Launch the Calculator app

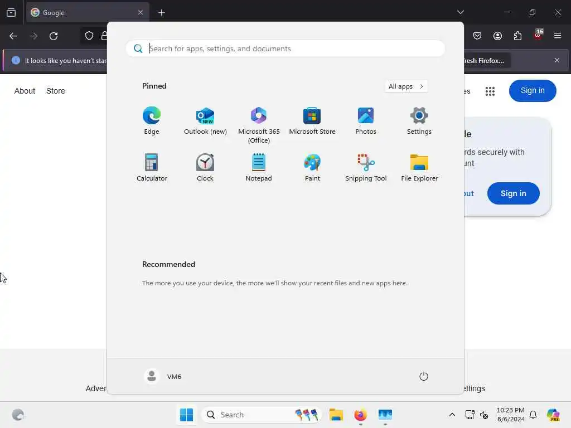[x=152, y=167]
